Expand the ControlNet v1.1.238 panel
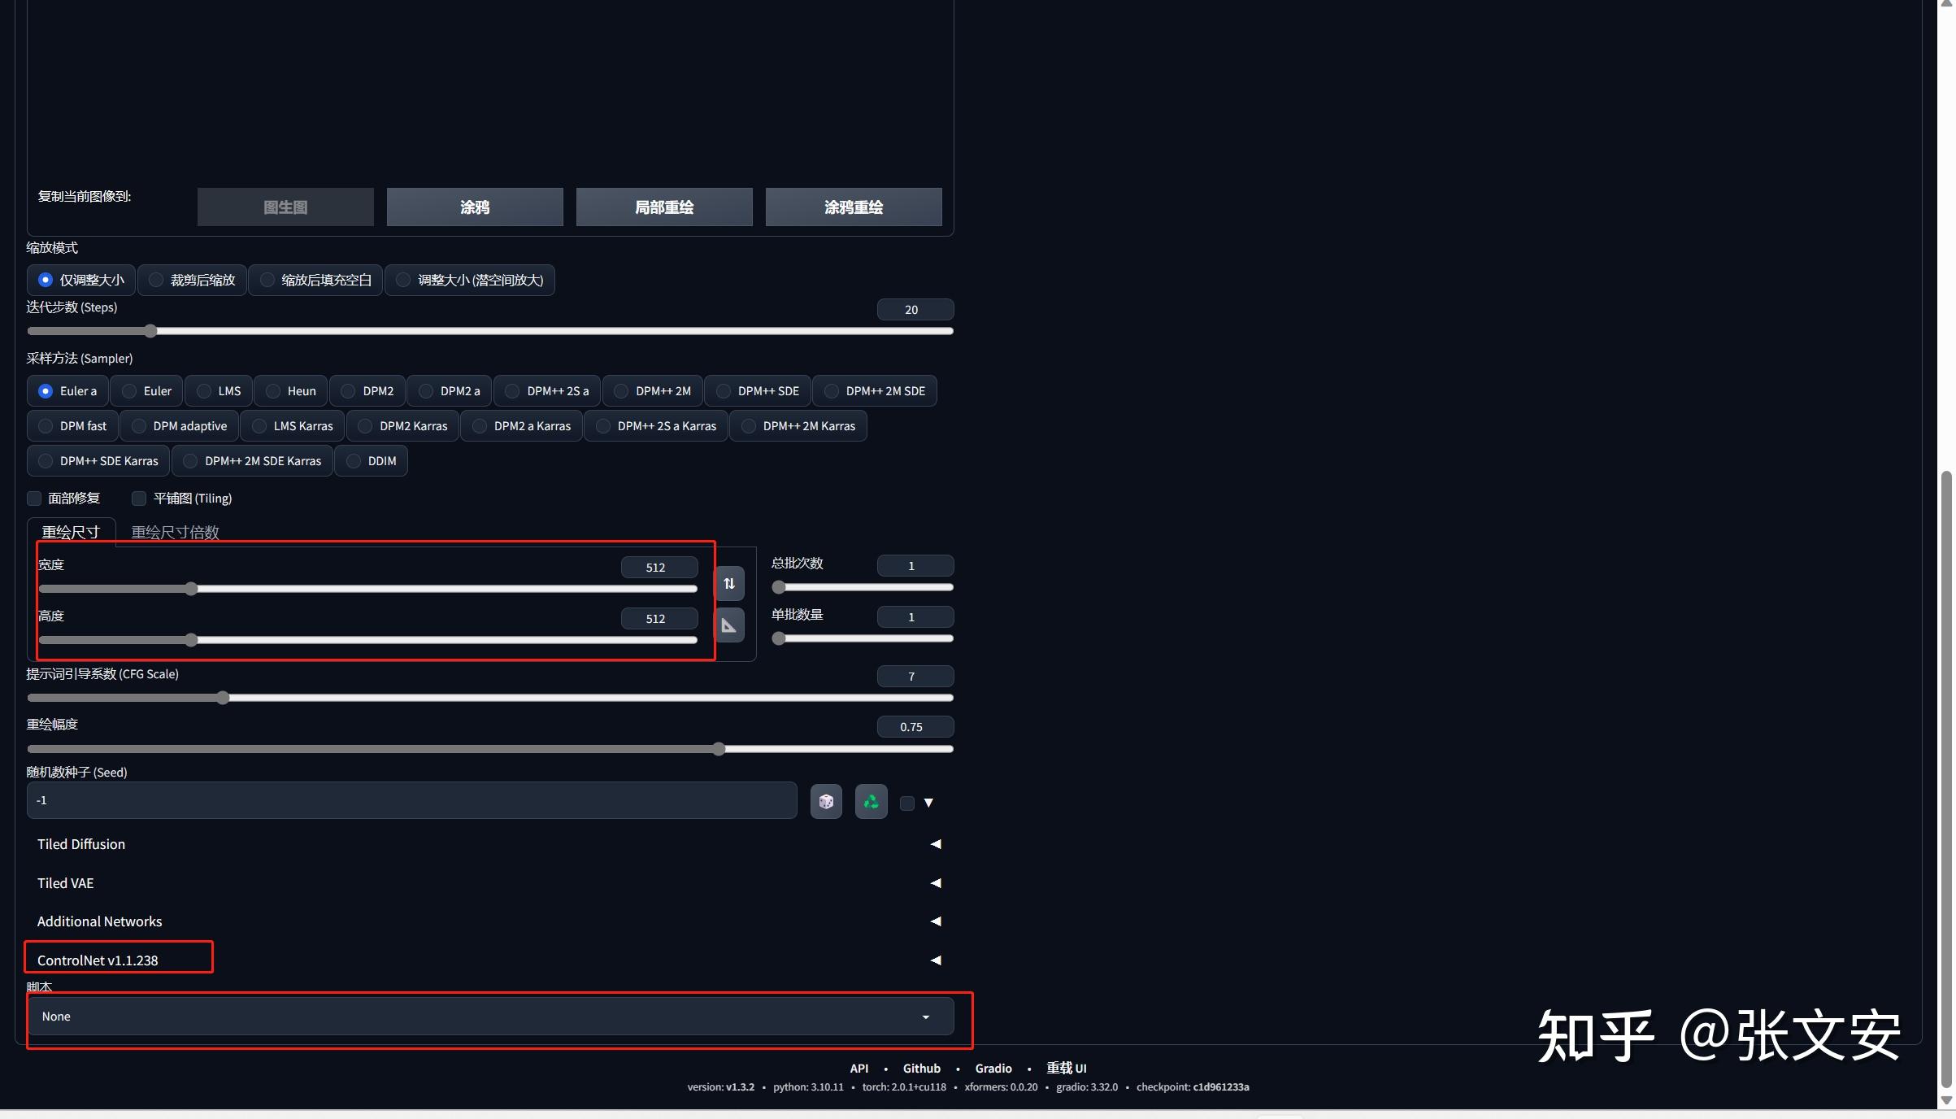Image resolution: width=1956 pixels, height=1119 pixels. coord(97,960)
